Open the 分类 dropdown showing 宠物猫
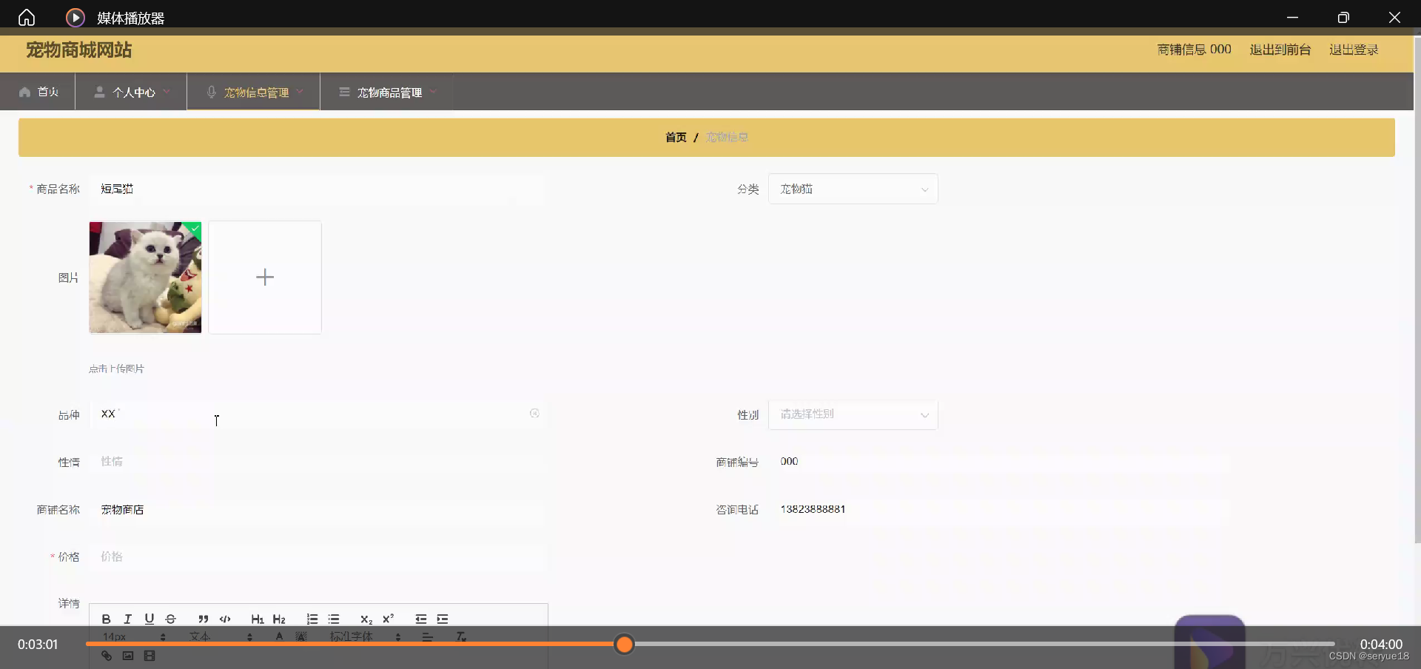The image size is (1421, 669). [x=853, y=189]
